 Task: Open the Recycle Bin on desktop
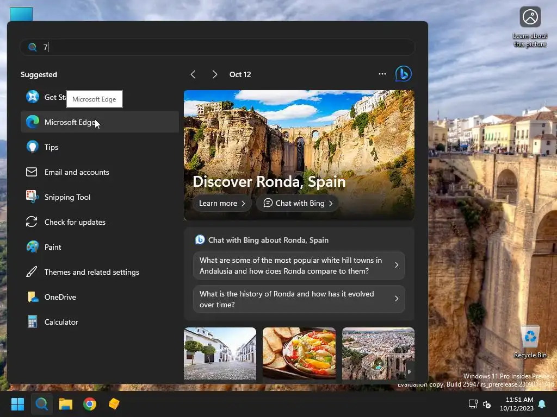pyautogui.click(x=530, y=342)
